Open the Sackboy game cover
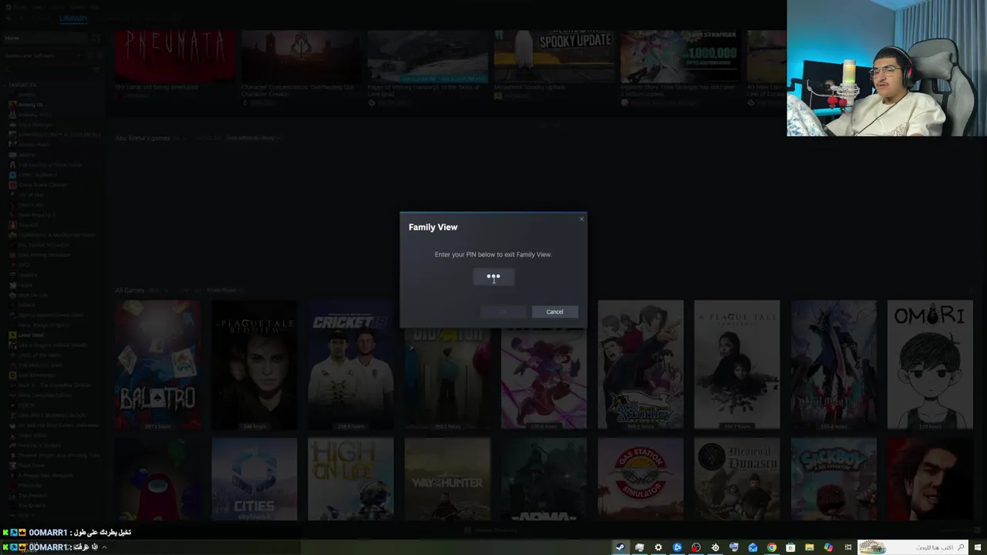The width and height of the screenshot is (987, 555). coord(834,479)
